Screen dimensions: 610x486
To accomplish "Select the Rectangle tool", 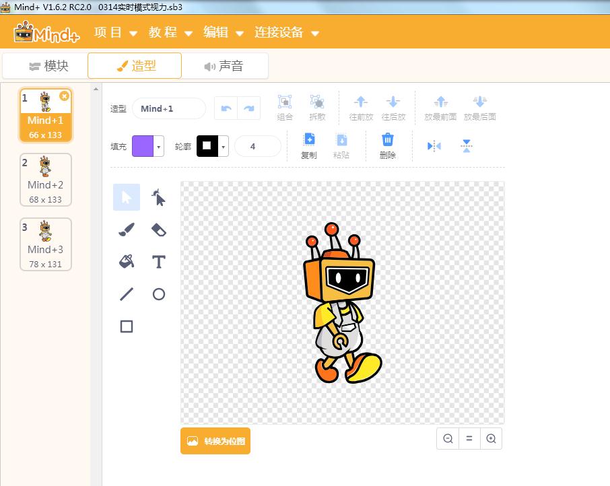I will [x=127, y=326].
